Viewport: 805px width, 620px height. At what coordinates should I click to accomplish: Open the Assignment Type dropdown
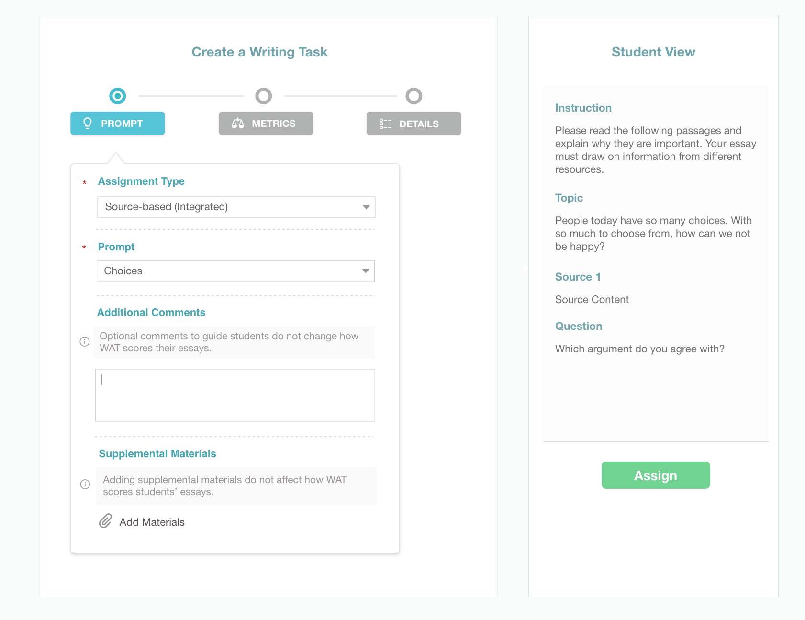(x=230, y=207)
